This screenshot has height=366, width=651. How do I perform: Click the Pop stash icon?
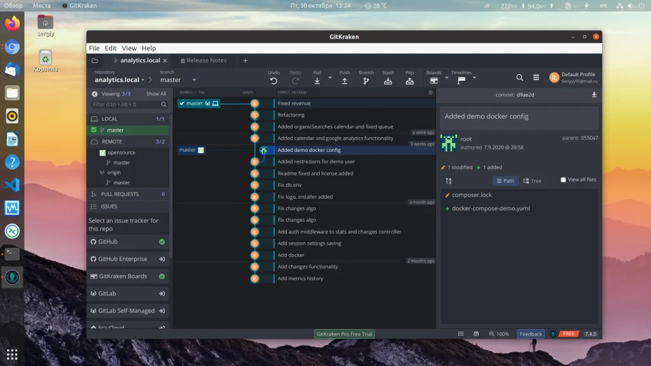point(409,81)
